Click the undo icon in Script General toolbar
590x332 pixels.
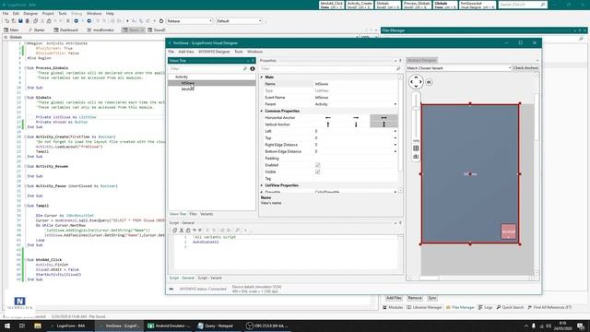click(195, 231)
